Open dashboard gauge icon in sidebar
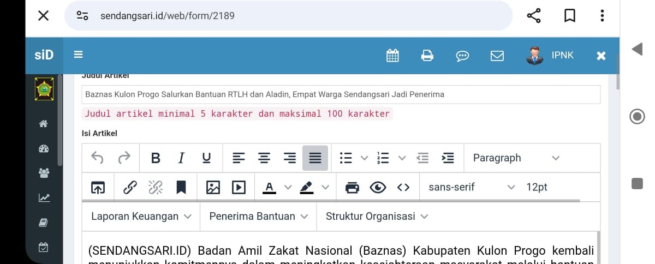This screenshot has height=264, width=655. pyautogui.click(x=44, y=148)
